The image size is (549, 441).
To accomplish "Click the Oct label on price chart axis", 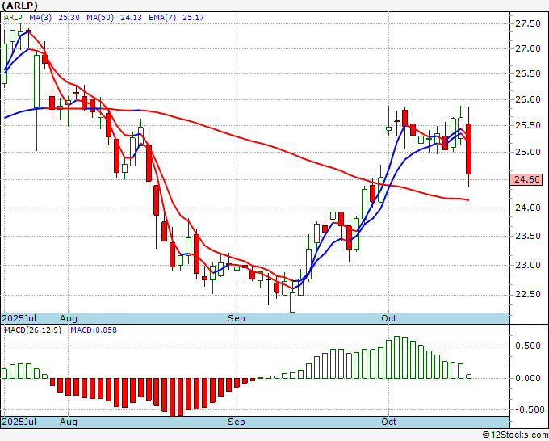I will click(388, 318).
